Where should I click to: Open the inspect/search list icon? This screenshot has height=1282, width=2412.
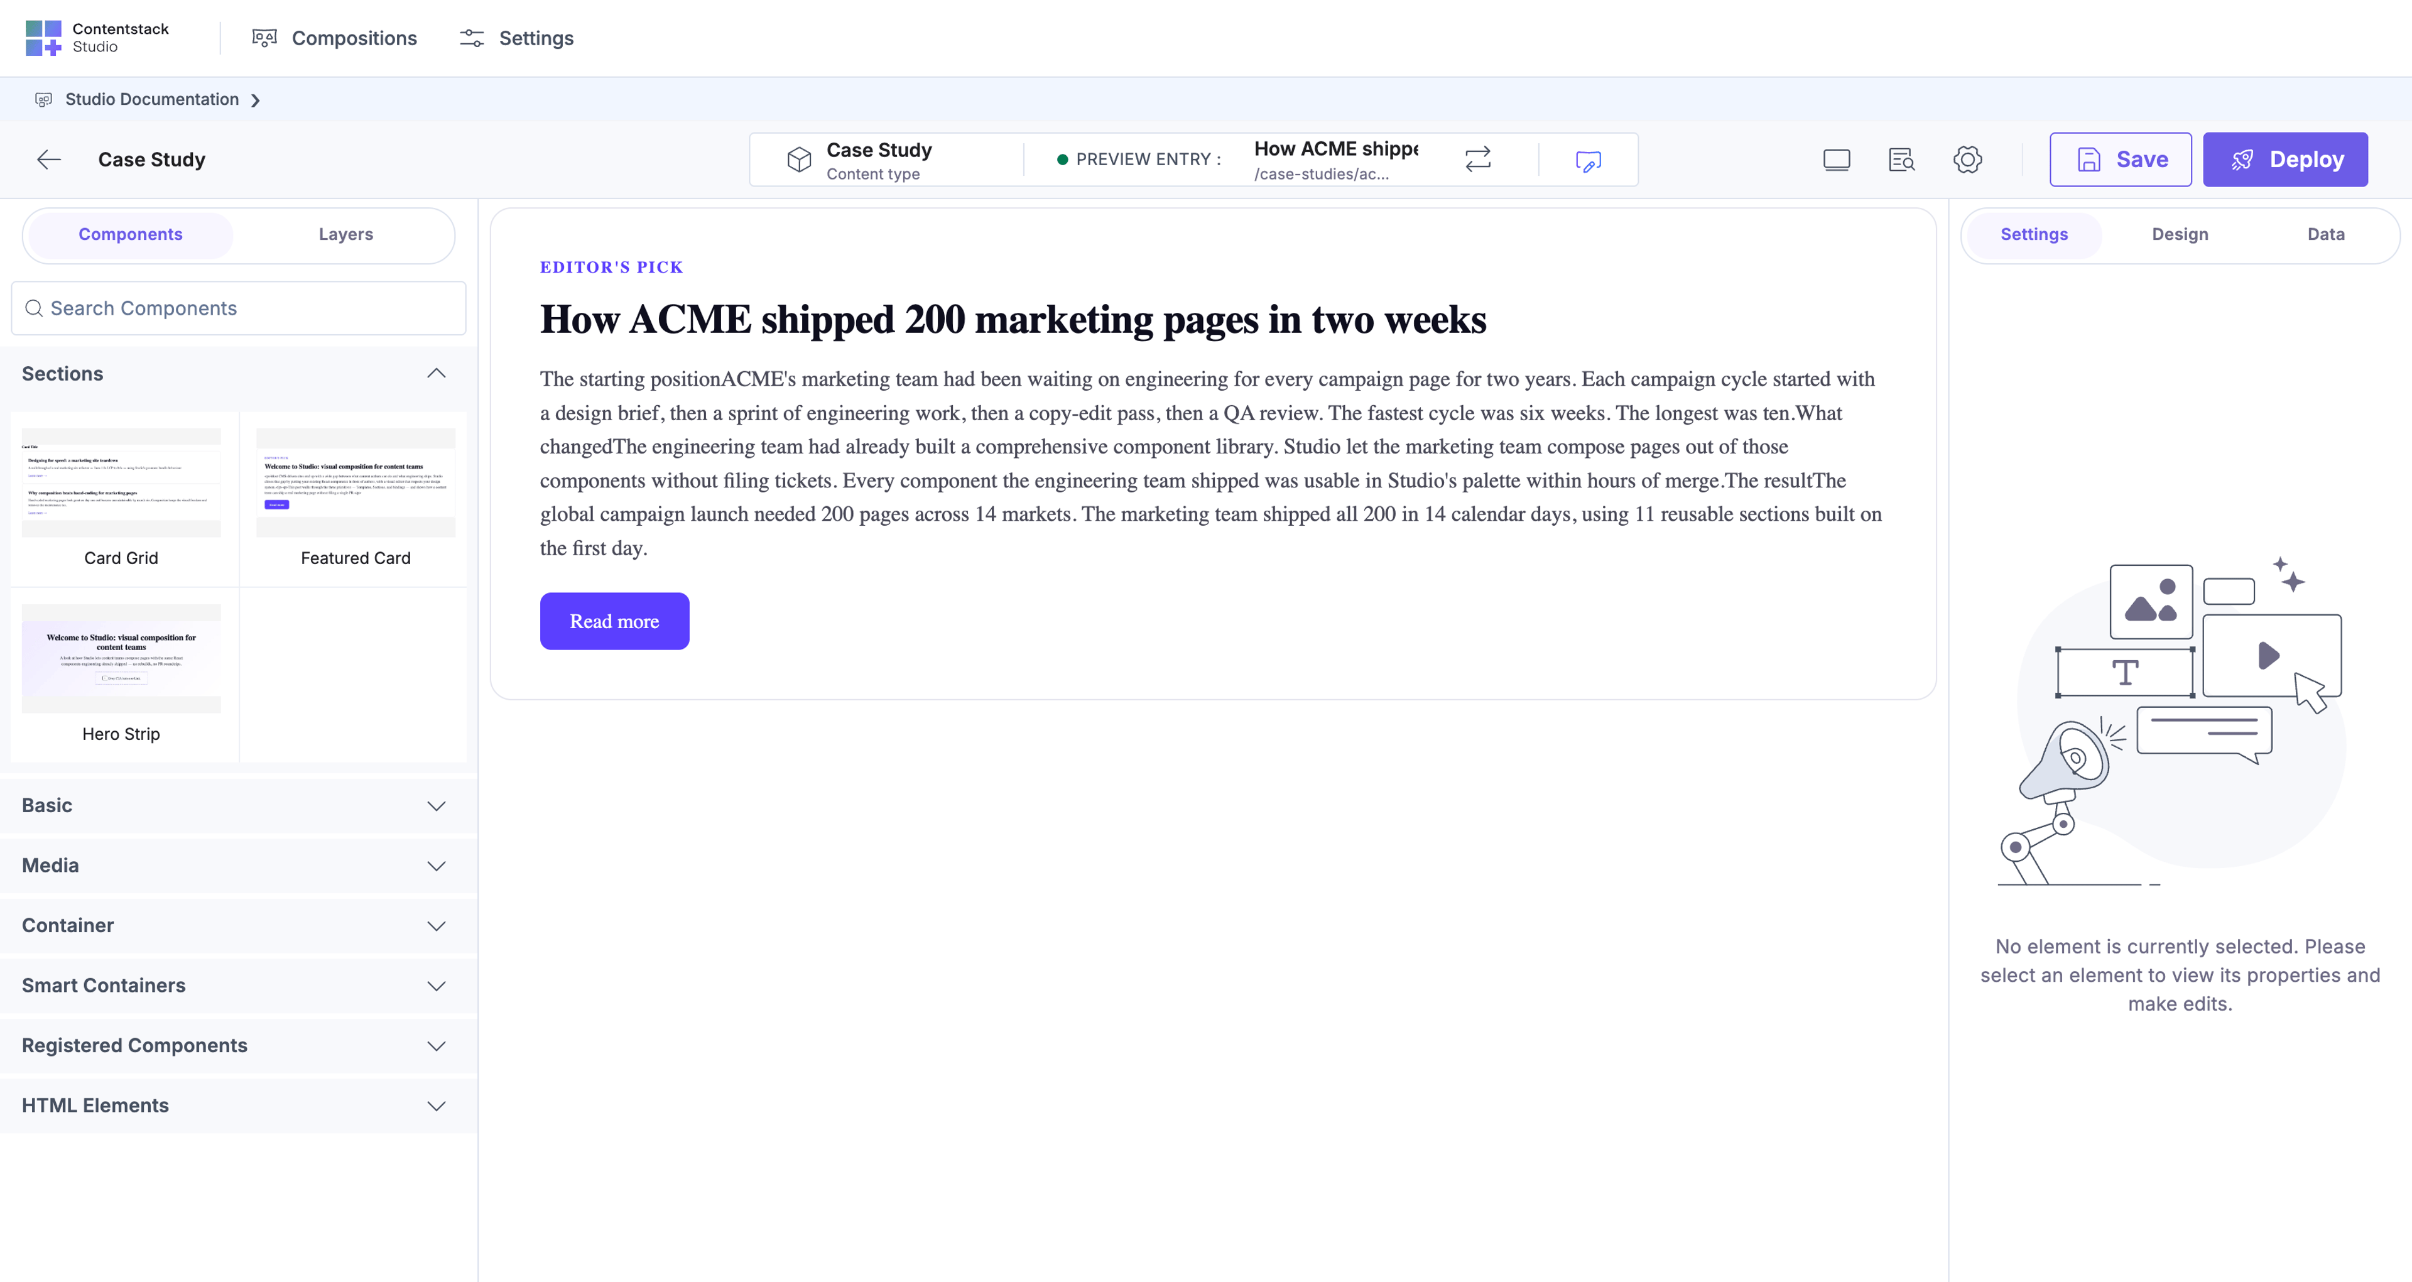1901,160
